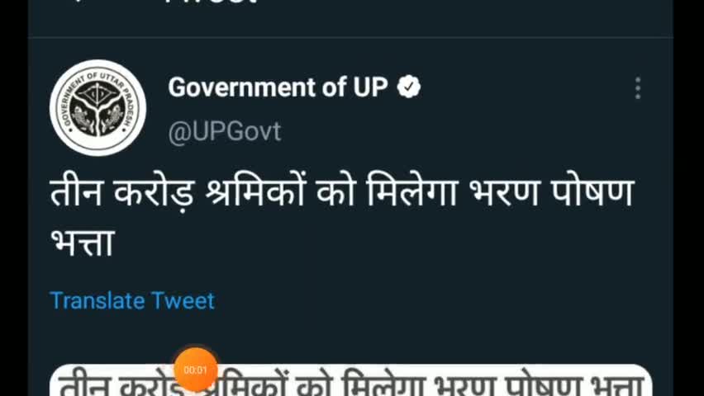Open the three-dot more options menu

(x=638, y=88)
